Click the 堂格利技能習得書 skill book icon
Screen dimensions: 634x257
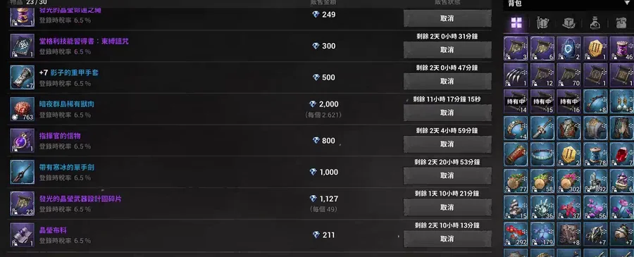(23, 46)
